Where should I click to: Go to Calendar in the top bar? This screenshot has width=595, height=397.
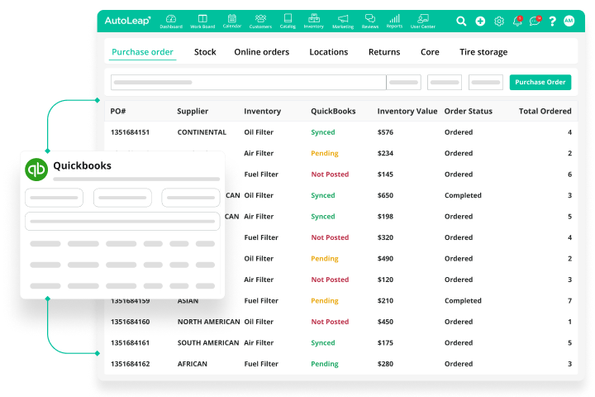coord(231,20)
